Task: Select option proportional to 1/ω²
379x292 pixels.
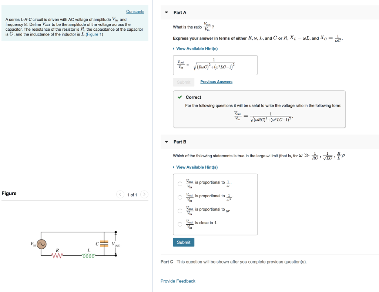Action: coord(180,197)
